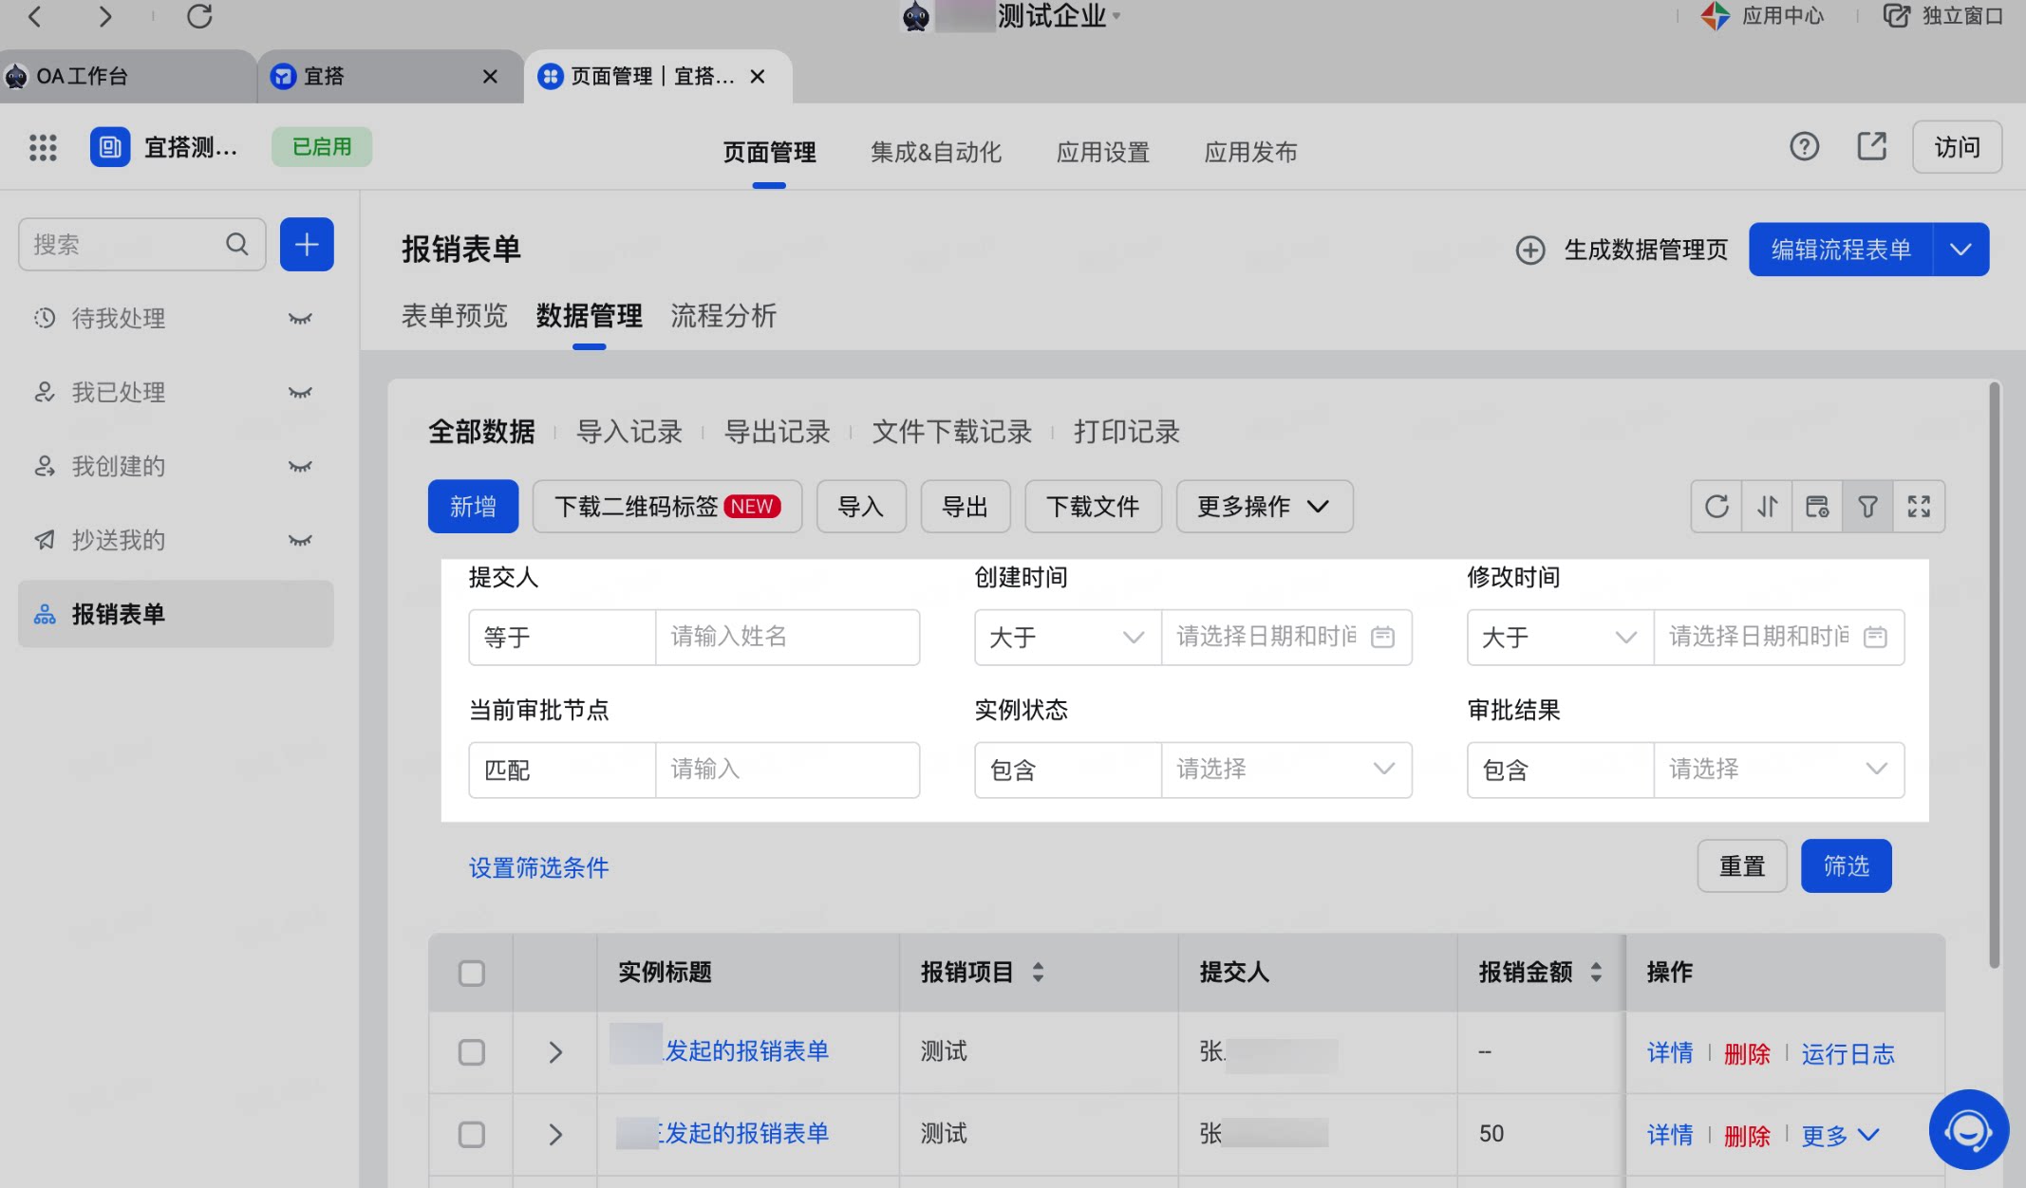Open the app grid launcher icon

43,147
